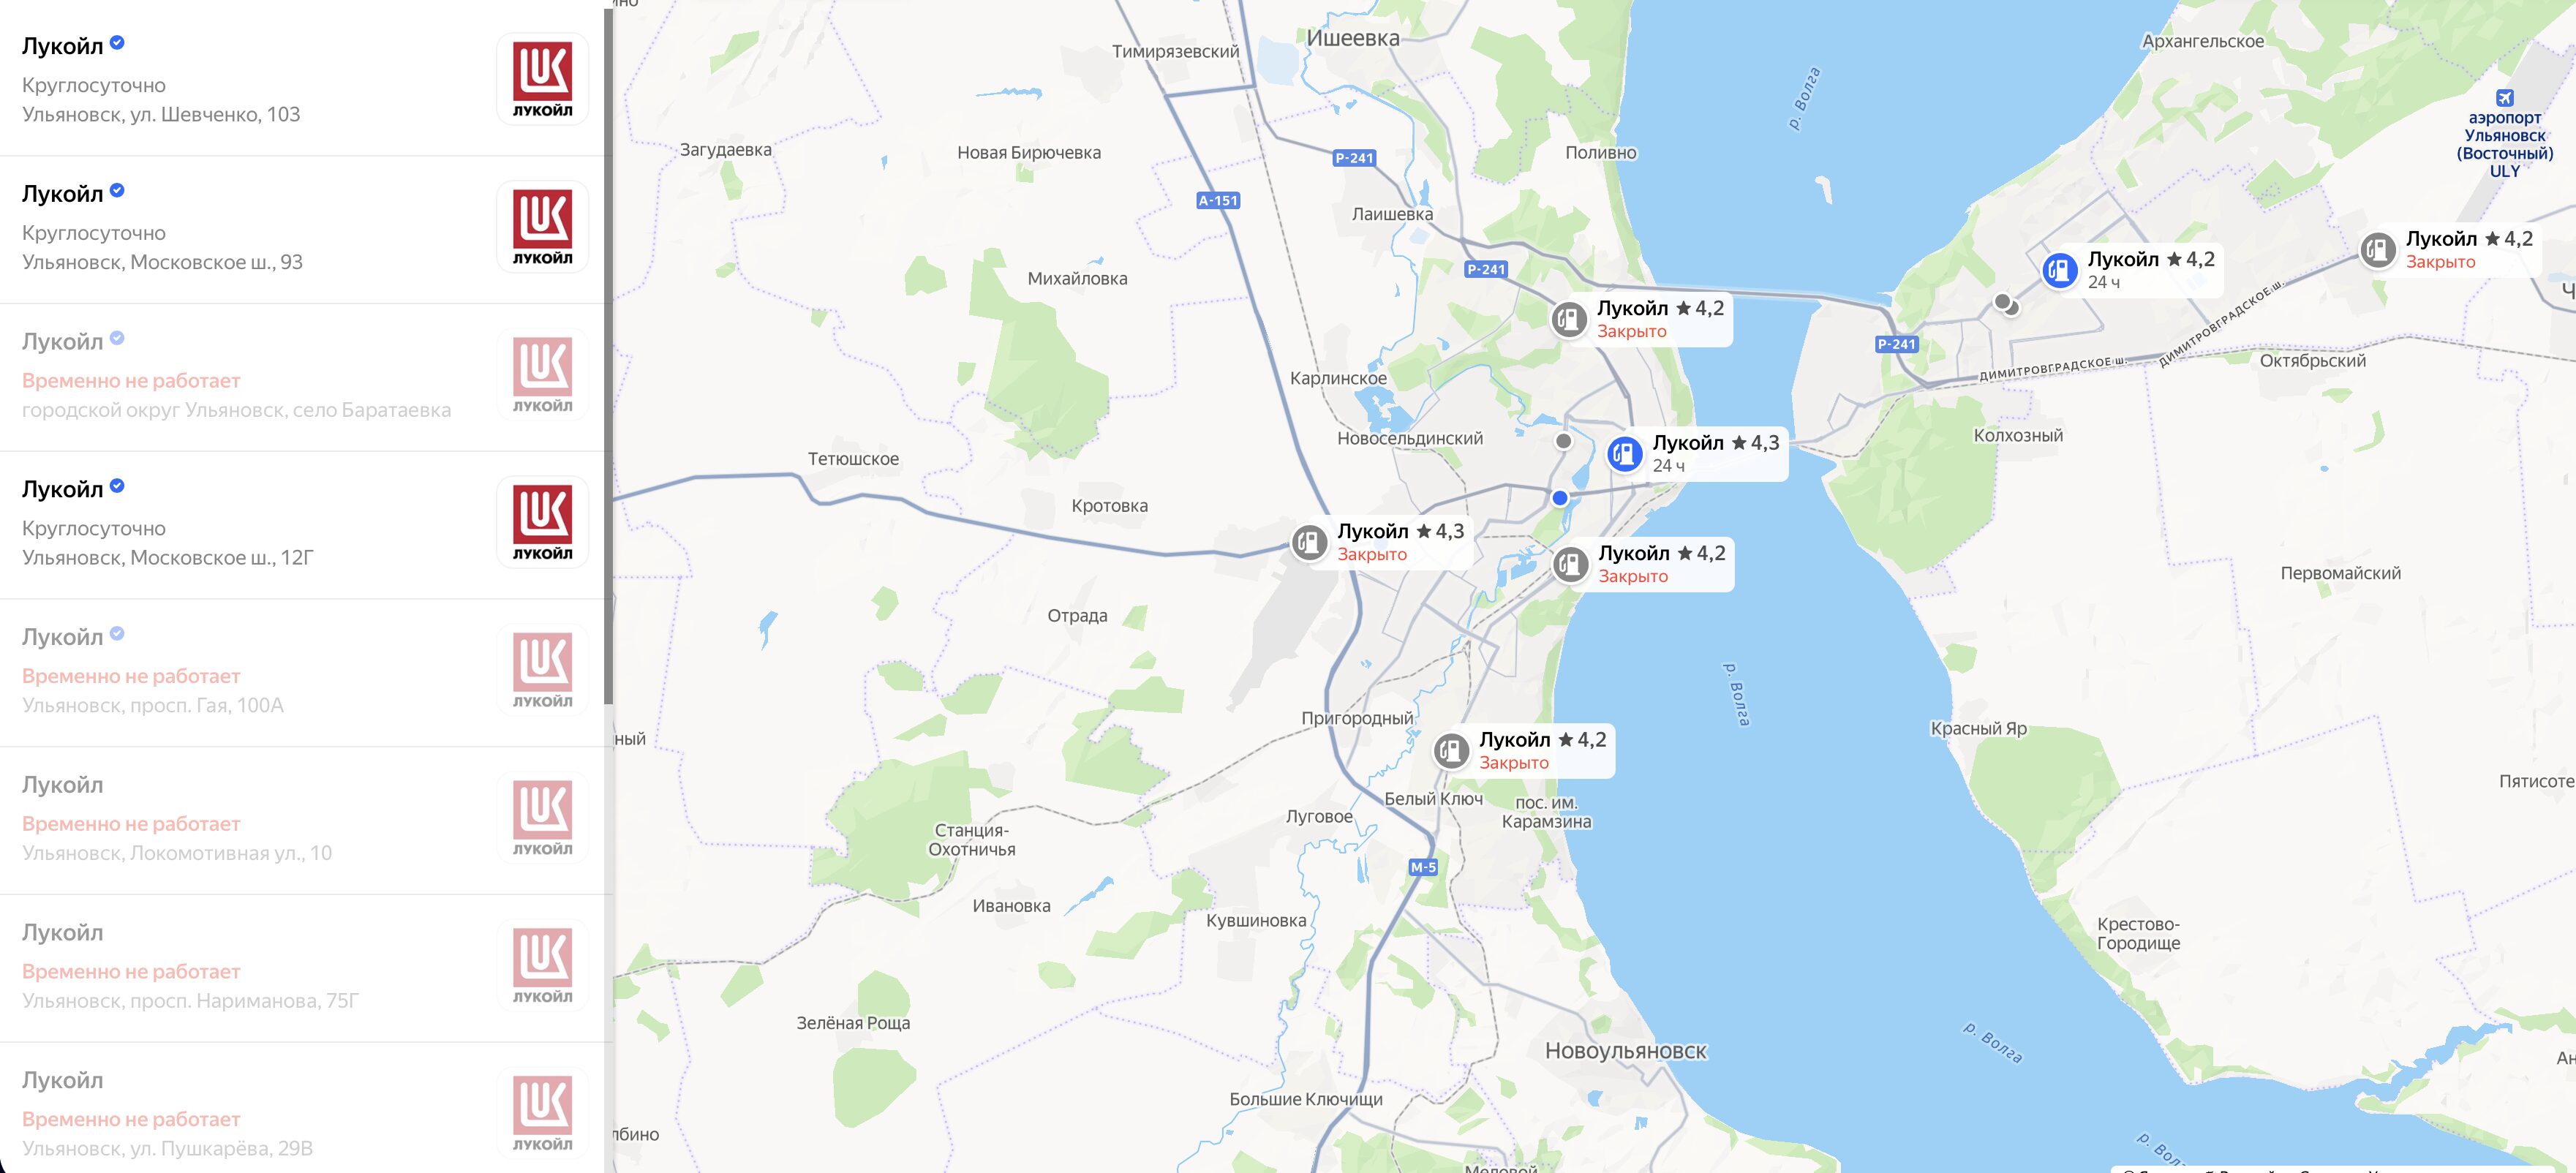Click the Новоульяновск town label

pos(1625,1051)
